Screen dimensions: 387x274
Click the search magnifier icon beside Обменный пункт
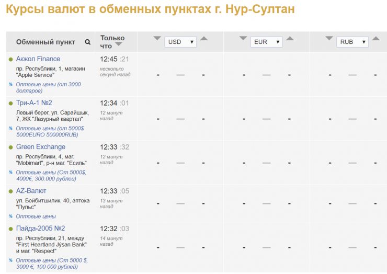pos(88,42)
